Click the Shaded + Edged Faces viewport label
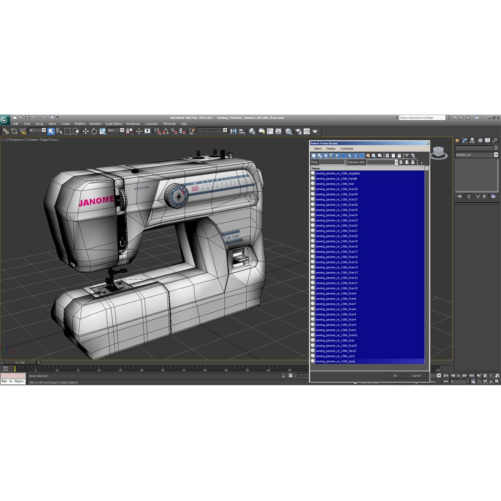 (42, 140)
